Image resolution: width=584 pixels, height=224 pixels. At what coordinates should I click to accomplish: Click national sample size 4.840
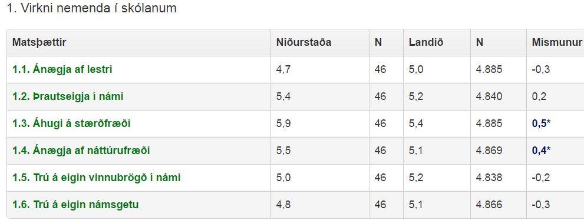click(489, 96)
